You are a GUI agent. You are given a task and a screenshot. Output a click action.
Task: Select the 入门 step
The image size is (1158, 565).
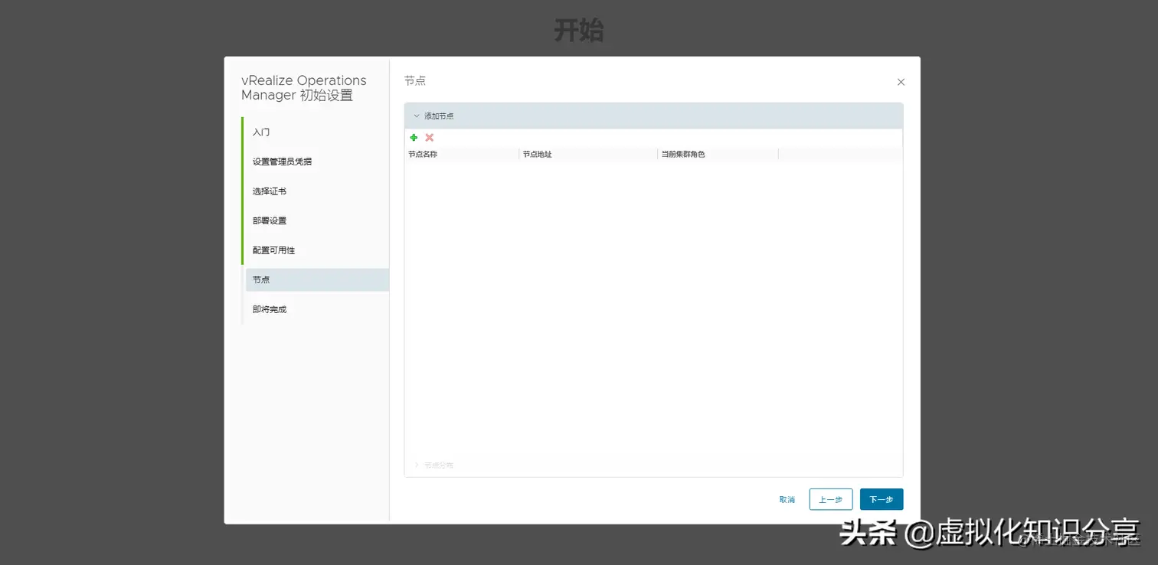(261, 132)
